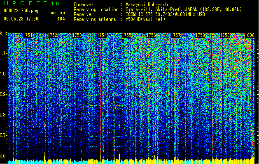Click the 1800 time marker
The width and height of the screenshot is (259, 164).
pyautogui.click(x=250, y=35)
